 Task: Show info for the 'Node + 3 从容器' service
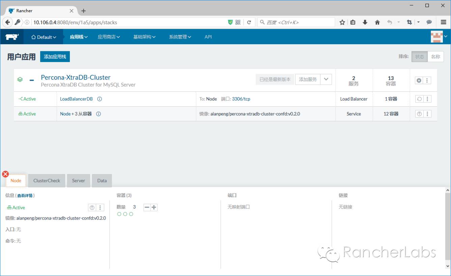pos(98,114)
